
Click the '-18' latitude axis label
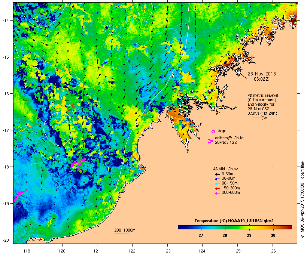5,167
